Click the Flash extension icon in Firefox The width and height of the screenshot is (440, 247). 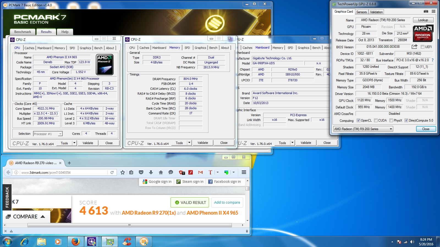tap(191, 172)
